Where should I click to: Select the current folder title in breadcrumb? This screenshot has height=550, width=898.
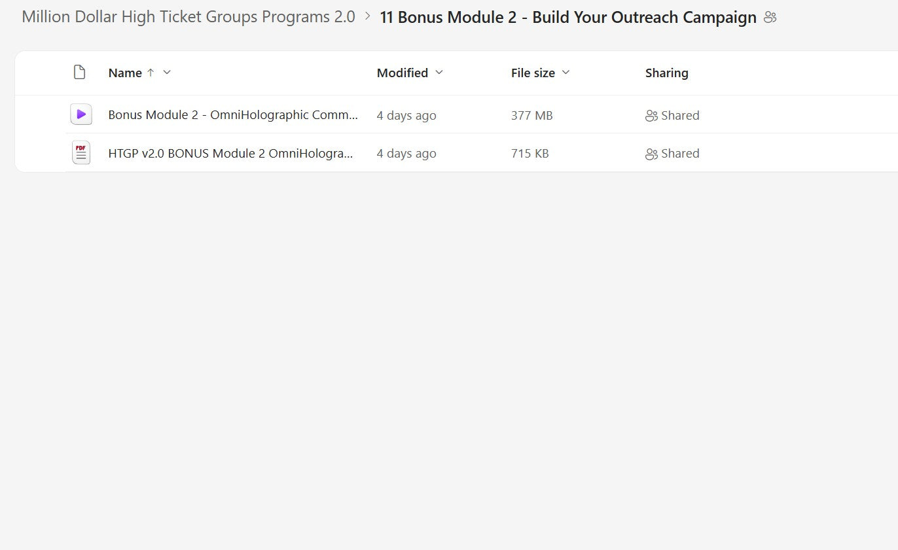[x=568, y=18]
